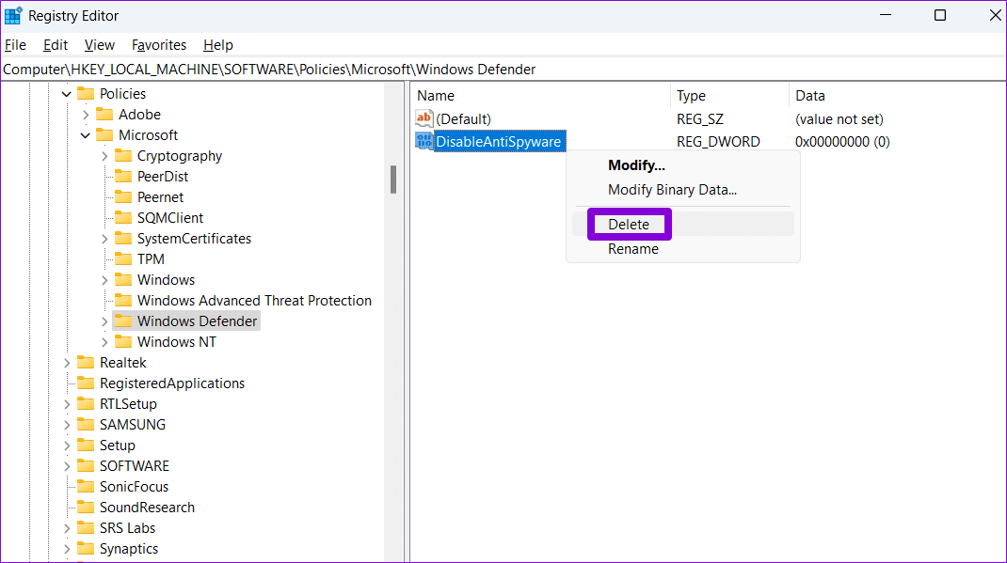Collapse the Microsoft key

(x=85, y=134)
